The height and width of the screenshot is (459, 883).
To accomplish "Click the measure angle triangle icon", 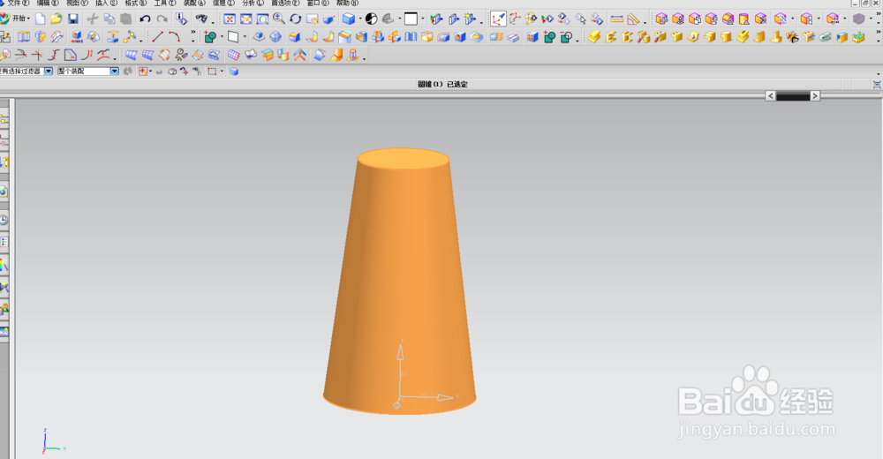I will point(633,19).
